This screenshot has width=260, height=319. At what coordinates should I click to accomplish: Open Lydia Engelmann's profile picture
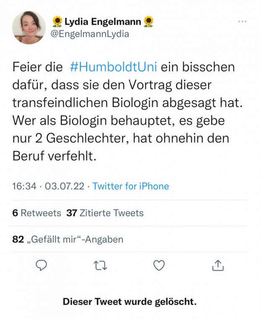point(29,28)
